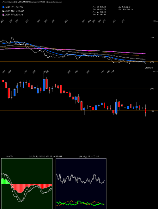Image resolution: width=158 pixels, height=209 pixels.
Task: Click the magenta DOW PT legend swatch
Action: 3,15
